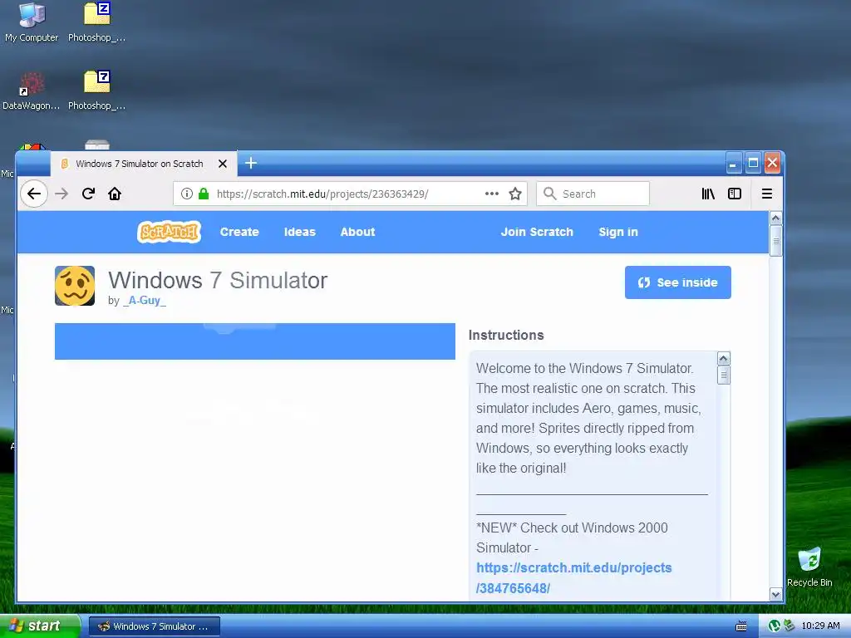Image resolution: width=851 pixels, height=638 pixels.
Task: Open the Windows 2000 Simulator project link
Action: [573, 578]
